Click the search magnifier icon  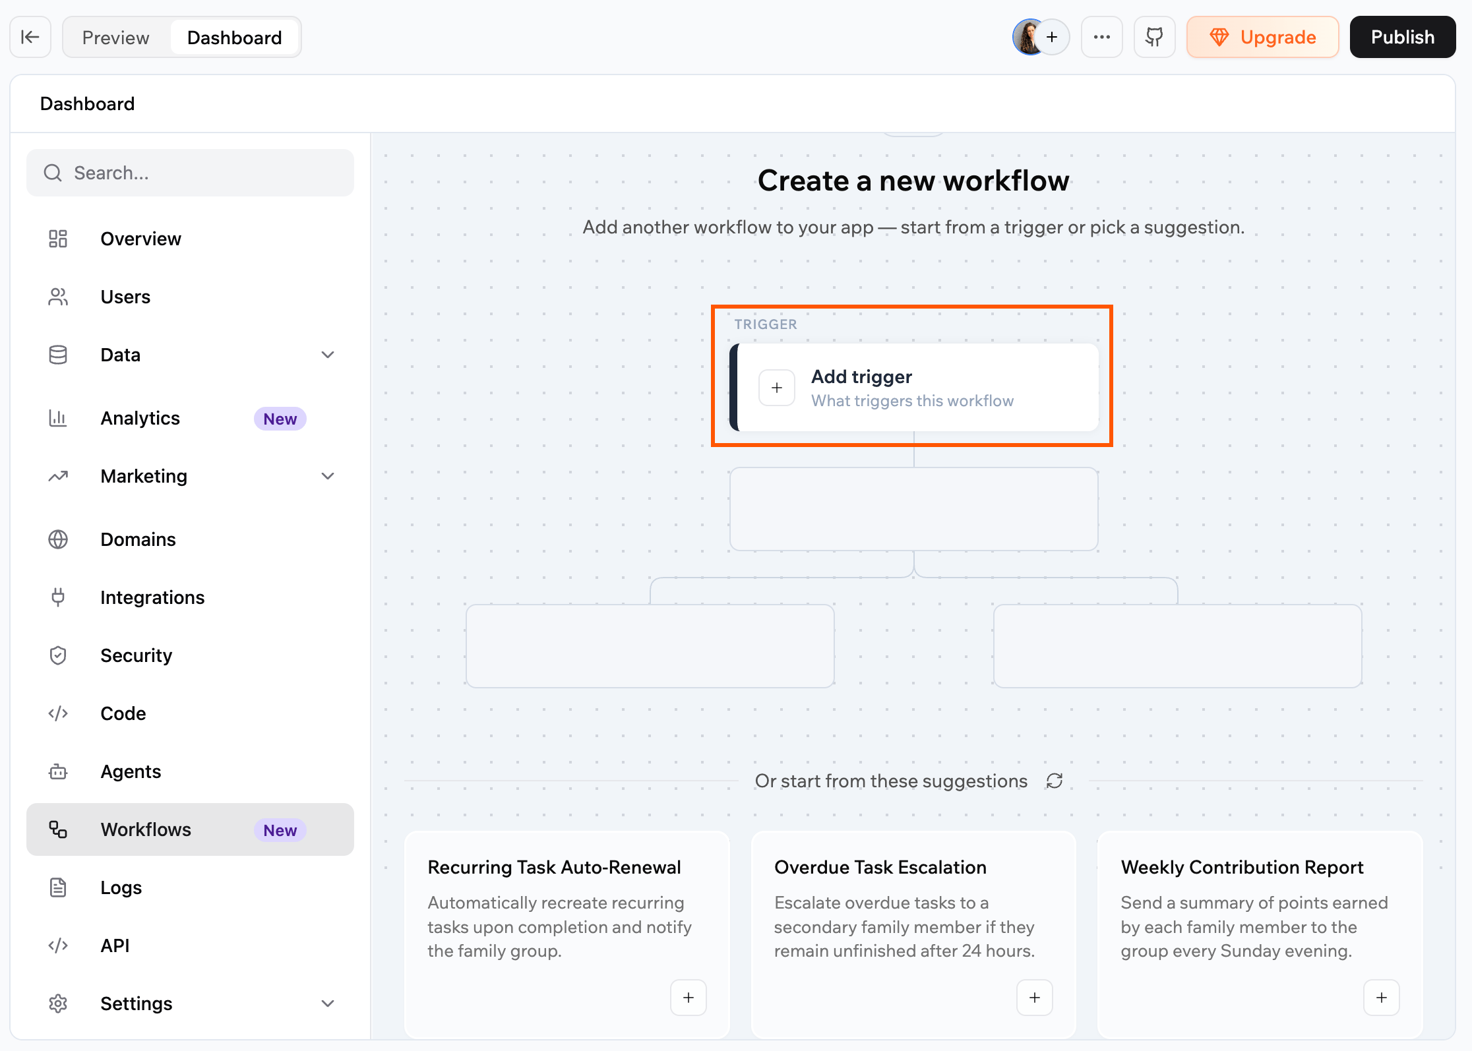coord(53,173)
